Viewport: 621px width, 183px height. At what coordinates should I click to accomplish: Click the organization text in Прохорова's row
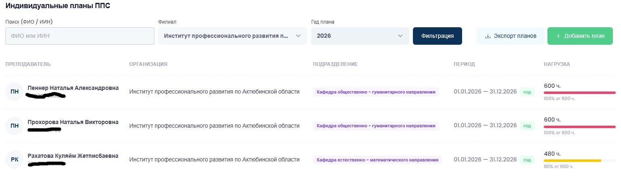[214, 126]
